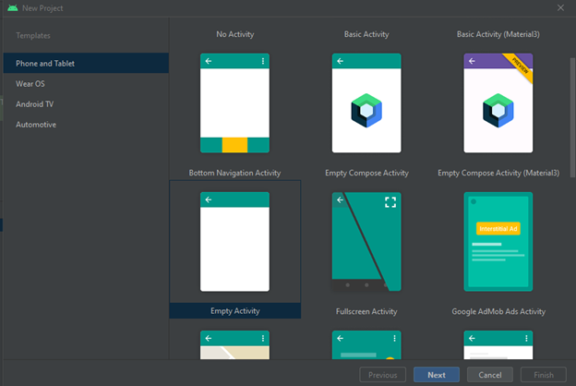The height and width of the screenshot is (386, 576).
Task: Click the Cancel button
Action: coord(489,375)
